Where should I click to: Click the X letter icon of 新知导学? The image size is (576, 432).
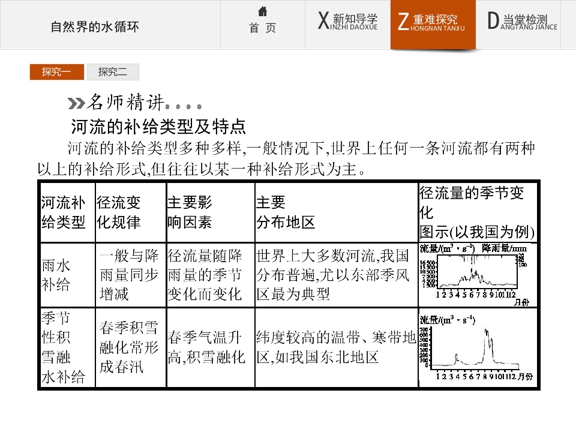(323, 20)
